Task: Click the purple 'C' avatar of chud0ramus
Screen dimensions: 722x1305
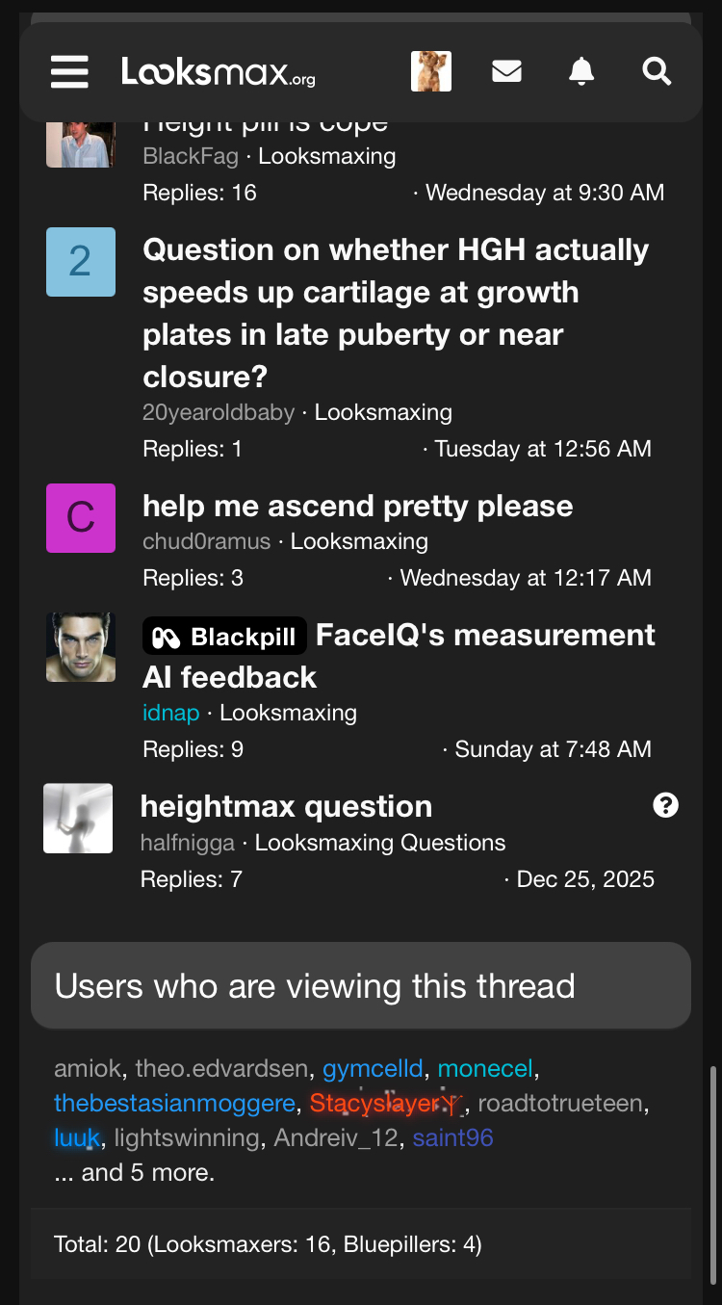Action: point(81,518)
